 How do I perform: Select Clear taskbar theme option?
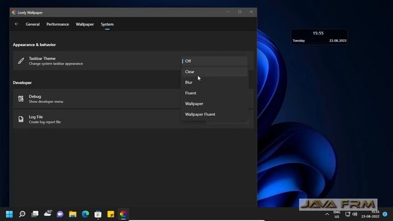[x=214, y=72]
